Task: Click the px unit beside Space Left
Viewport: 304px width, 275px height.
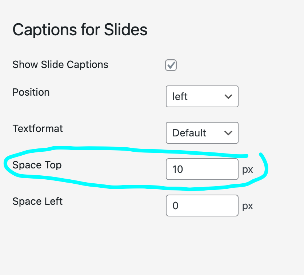Action: tap(247, 206)
